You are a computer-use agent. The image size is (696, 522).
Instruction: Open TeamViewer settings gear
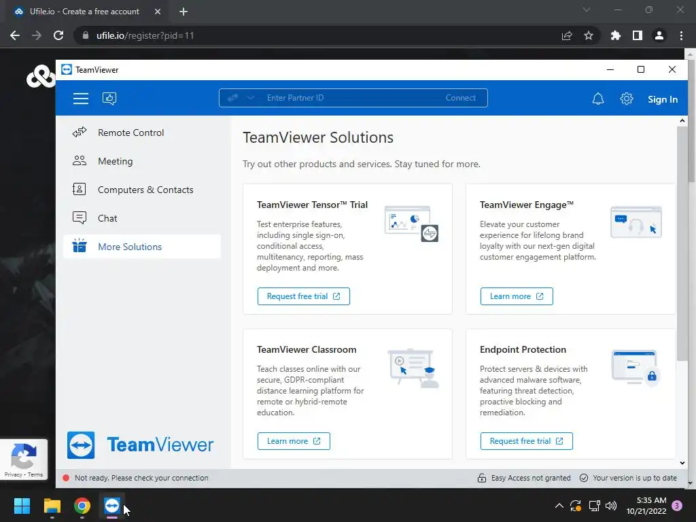coord(626,99)
